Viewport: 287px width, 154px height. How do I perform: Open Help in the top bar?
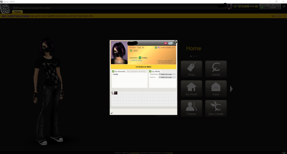[x=270, y=5]
